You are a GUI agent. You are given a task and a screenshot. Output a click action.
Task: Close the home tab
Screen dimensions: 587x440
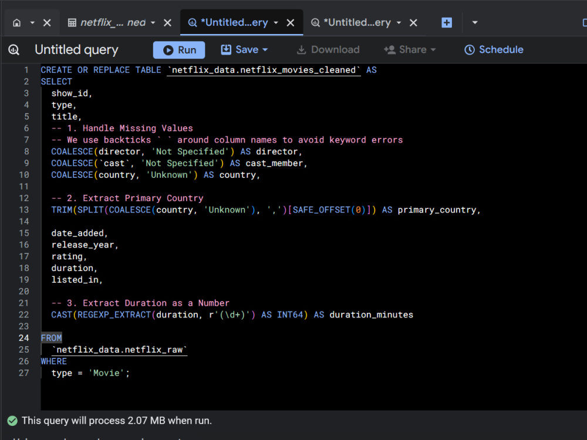pos(47,23)
